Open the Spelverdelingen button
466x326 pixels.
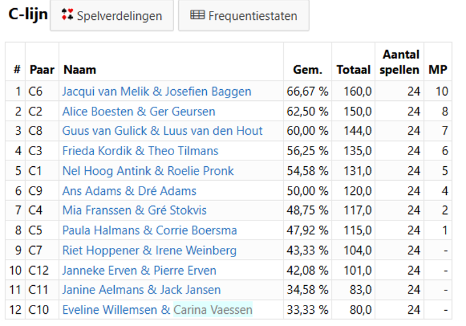coord(112,16)
